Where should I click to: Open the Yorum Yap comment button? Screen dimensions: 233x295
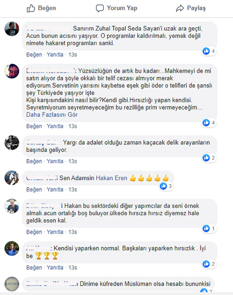[116, 8]
